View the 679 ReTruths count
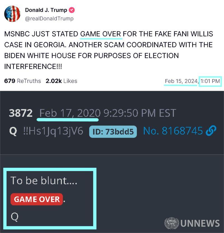 click(23, 81)
